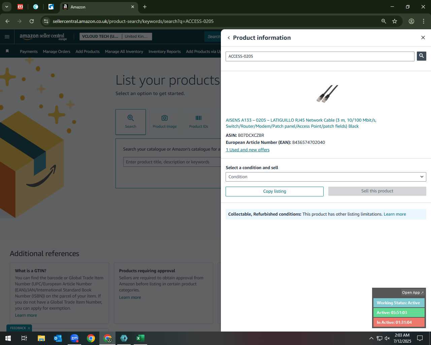The height and width of the screenshot is (345, 431).
Task: Open Learn more about listing limitations
Action: (395, 214)
